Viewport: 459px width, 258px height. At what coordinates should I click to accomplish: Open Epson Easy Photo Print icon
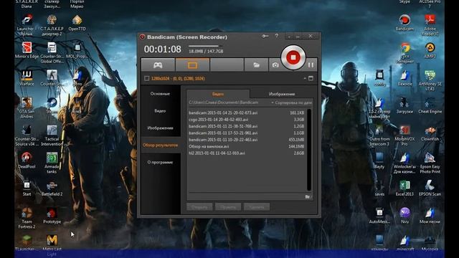click(430, 163)
